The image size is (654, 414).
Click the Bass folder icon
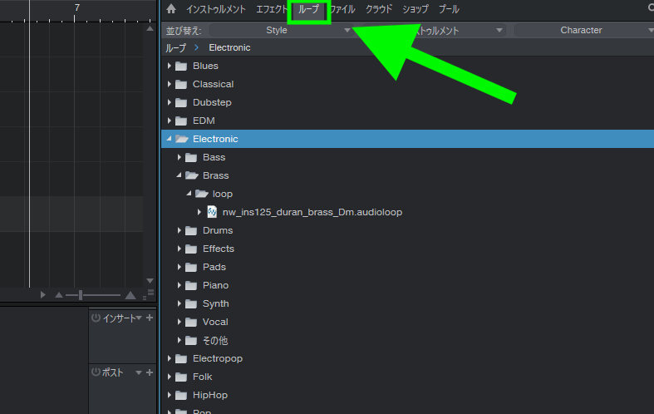191,157
